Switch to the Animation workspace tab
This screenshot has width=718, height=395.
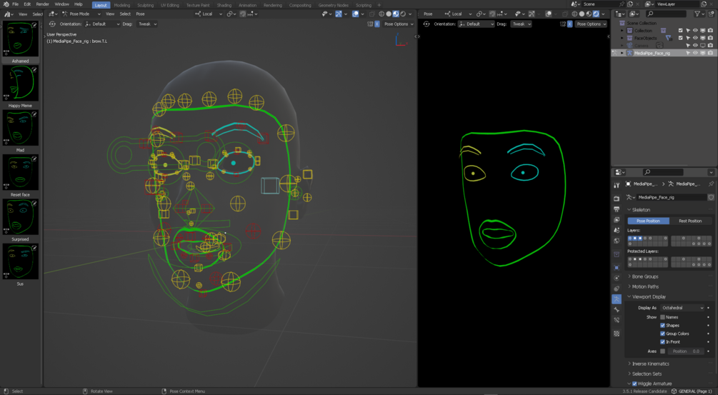(x=247, y=5)
